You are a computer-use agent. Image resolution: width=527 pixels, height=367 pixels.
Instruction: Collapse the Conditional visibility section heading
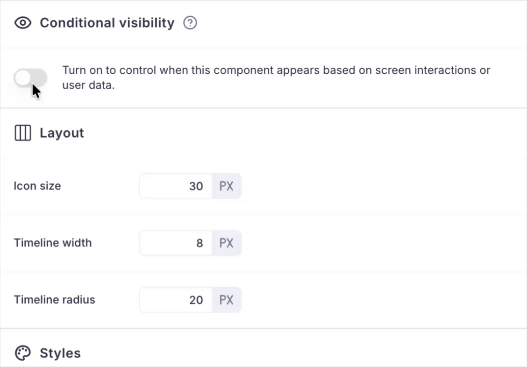coord(107,23)
